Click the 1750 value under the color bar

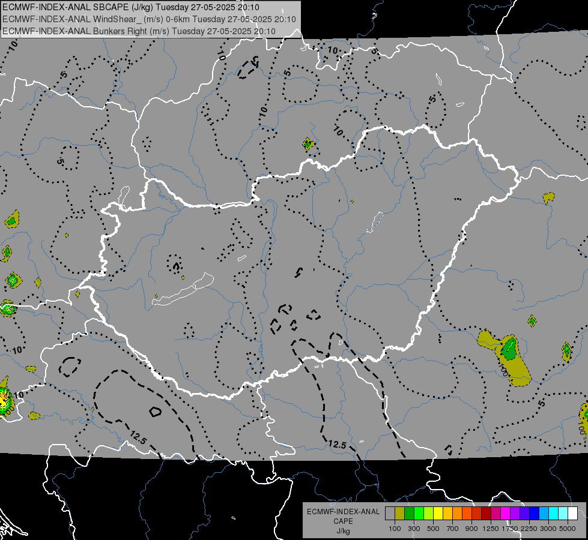(x=510, y=529)
